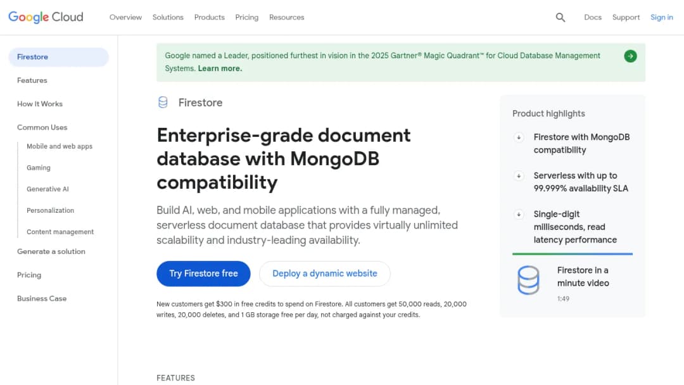Jump to Business Case section

tap(42, 299)
